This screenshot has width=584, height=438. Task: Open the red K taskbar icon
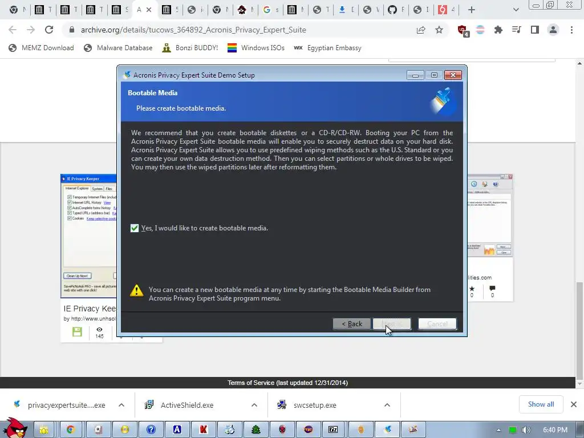[x=204, y=429]
